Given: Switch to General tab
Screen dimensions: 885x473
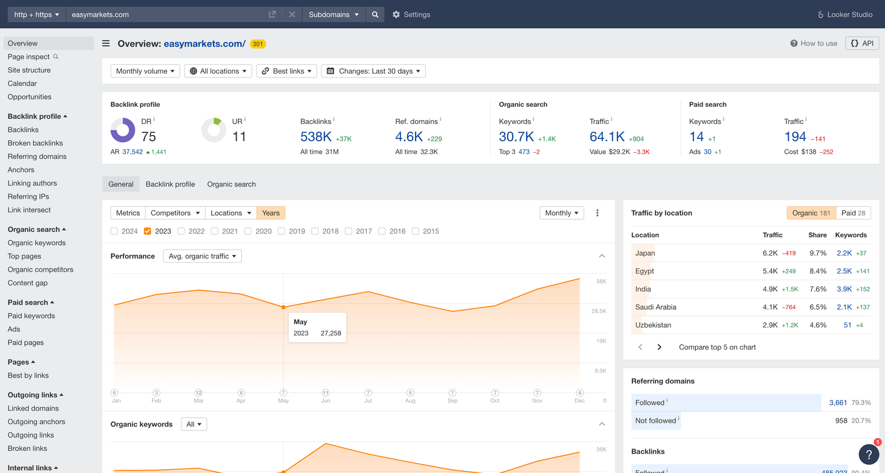Looking at the screenshot, I should (x=121, y=184).
